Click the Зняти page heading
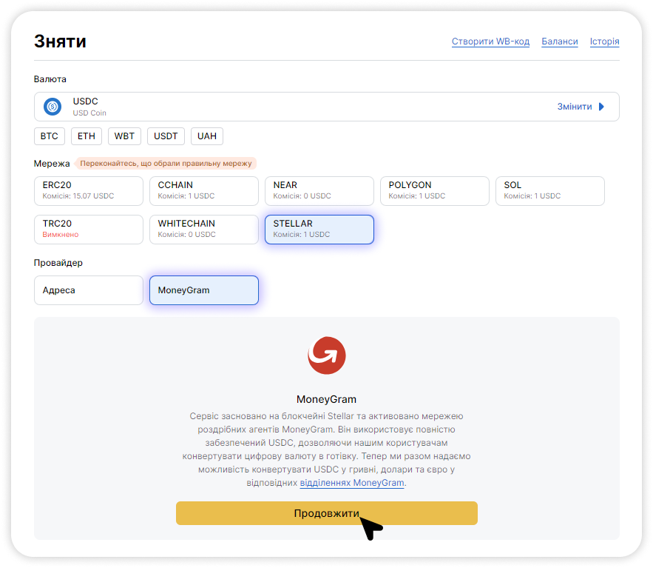This screenshot has width=653, height=568. [61, 41]
